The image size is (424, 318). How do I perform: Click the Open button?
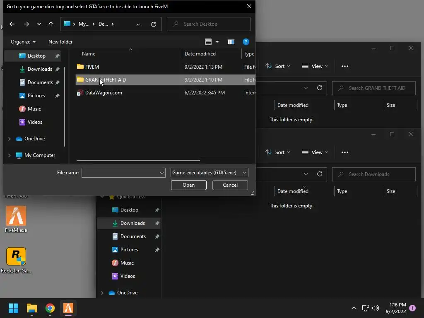188,185
